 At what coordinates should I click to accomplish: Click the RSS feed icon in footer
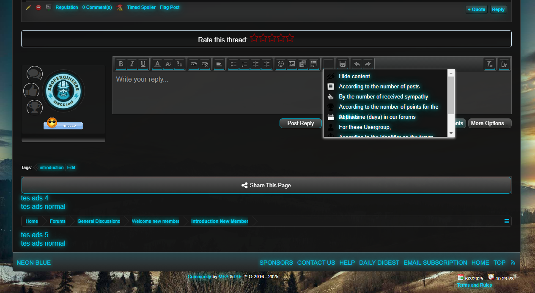513,263
